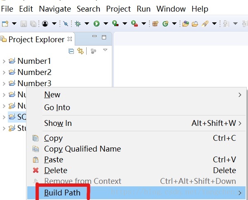Image resolution: width=248 pixels, height=200 pixels.
Task: Expand the Number1 project tree node
Action: coord(4,61)
